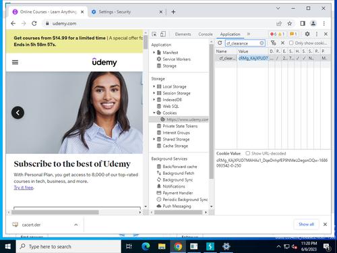Click the red error count badge
Screen dimensions: 337x253
274,34
